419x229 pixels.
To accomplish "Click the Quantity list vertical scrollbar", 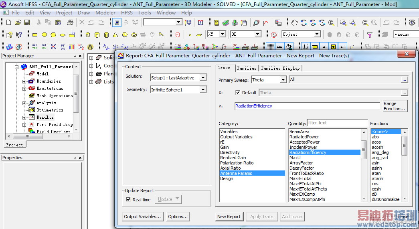I will [364, 165].
